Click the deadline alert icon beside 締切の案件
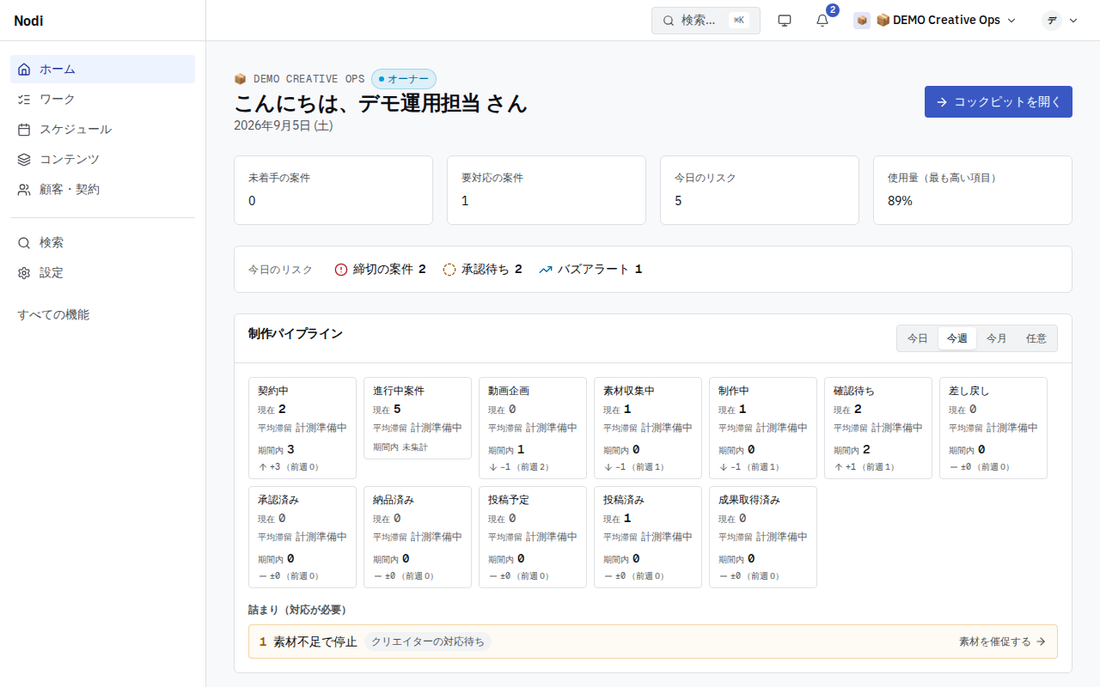Image resolution: width=1100 pixels, height=687 pixels. pyautogui.click(x=341, y=270)
